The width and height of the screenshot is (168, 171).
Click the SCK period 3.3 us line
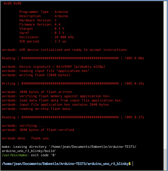pos(43,41)
